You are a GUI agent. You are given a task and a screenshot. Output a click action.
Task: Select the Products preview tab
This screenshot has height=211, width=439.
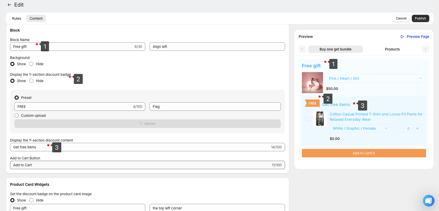392,49
